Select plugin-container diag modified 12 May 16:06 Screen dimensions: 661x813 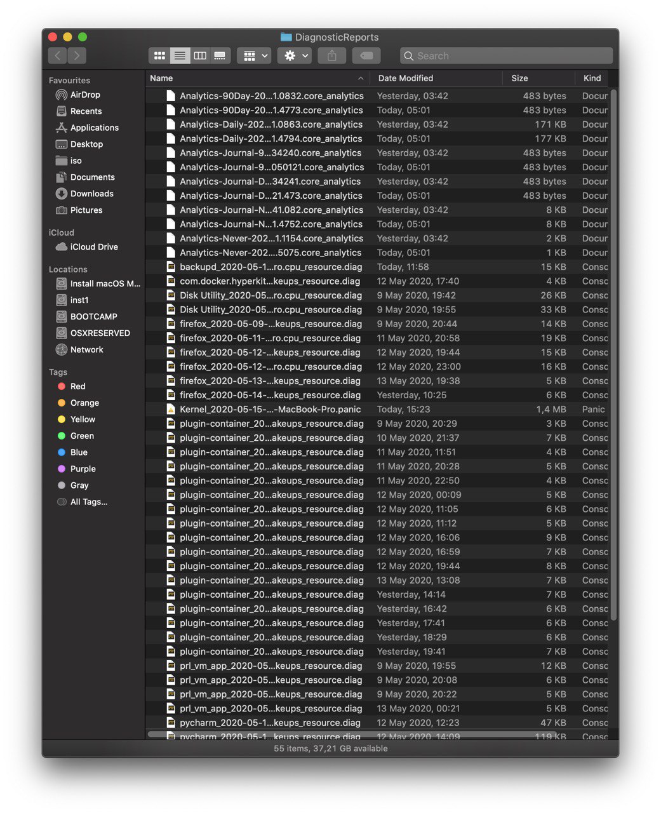[x=377, y=538]
